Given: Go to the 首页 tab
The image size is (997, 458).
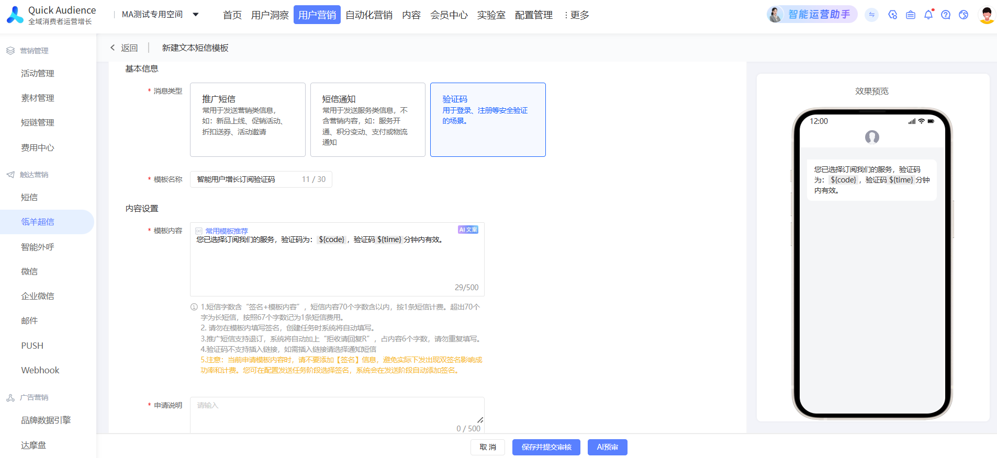Looking at the screenshot, I should [232, 15].
